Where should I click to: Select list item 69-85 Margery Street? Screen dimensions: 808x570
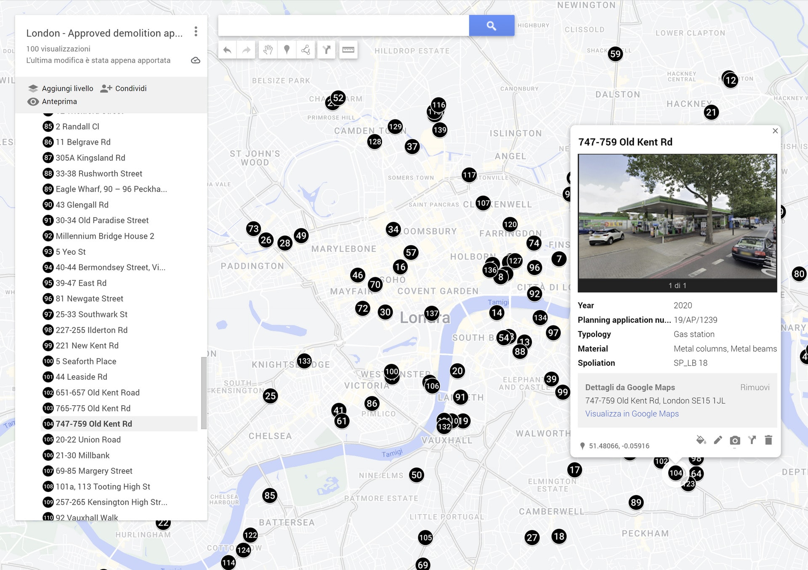pos(119,471)
